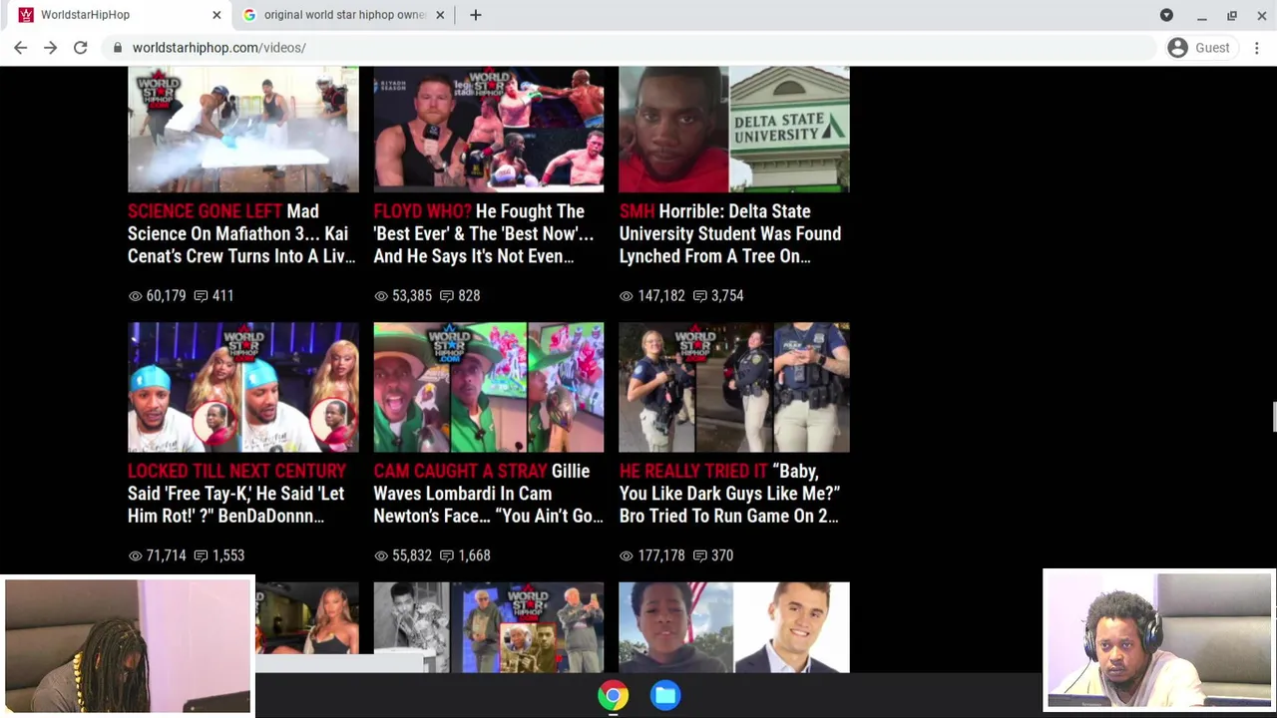Open the Chrome three-dot menu

coord(1257,48)
